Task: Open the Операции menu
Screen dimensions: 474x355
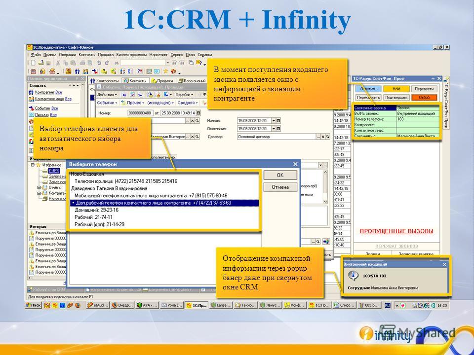Action: click(68, 55)
